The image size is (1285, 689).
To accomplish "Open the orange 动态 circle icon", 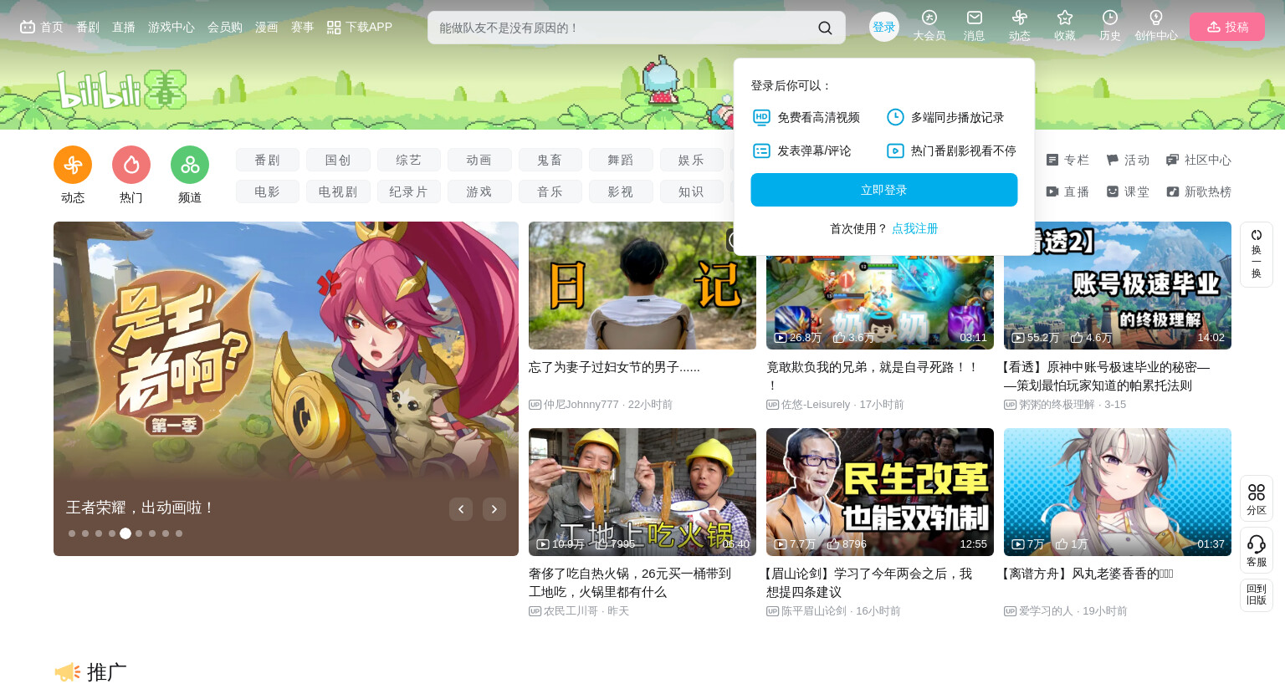I will [73, 165].
